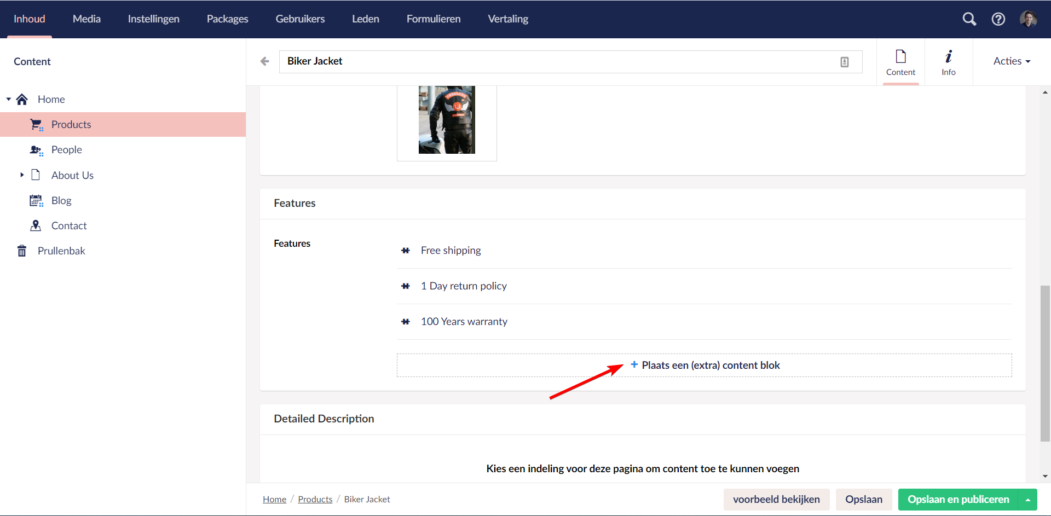
Task: Click the Biker Jacket product thumbnail
Action: [x=446, y=119]
